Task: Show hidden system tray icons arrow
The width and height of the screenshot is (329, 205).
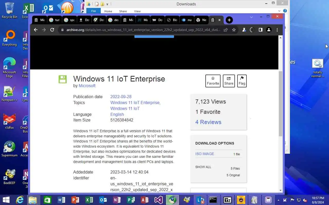Action: pyautogui.click(x=278, y=200)
